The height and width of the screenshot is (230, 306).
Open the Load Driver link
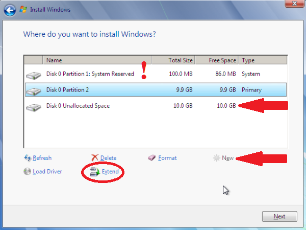tap(47, 172)
